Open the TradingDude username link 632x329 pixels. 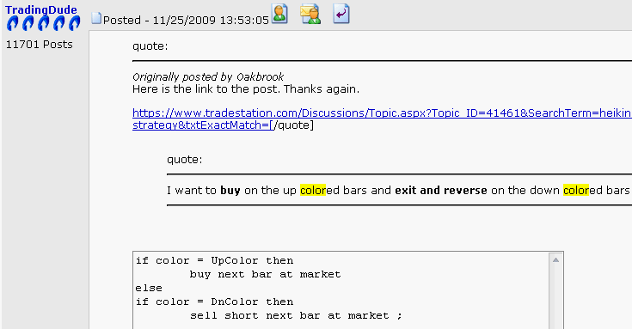click(x=40, y=9)
